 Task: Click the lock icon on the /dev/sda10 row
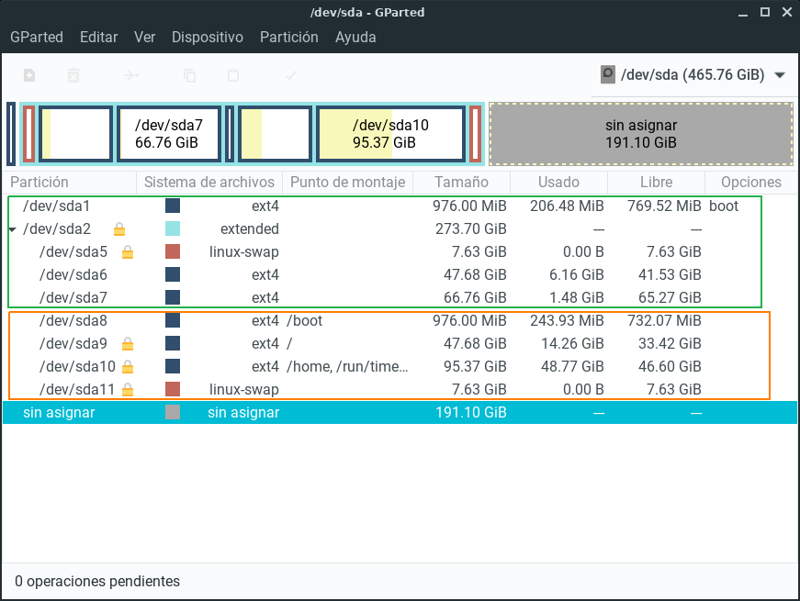point(128,366)
